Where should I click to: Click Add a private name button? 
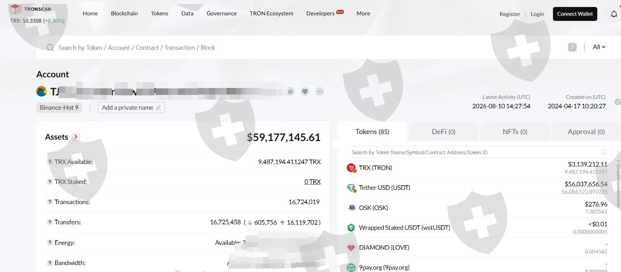131,108
